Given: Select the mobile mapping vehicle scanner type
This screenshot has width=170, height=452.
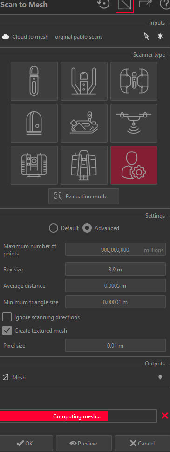Looking at the screenshot, I should pyautogui.click(x=84, y=123).
